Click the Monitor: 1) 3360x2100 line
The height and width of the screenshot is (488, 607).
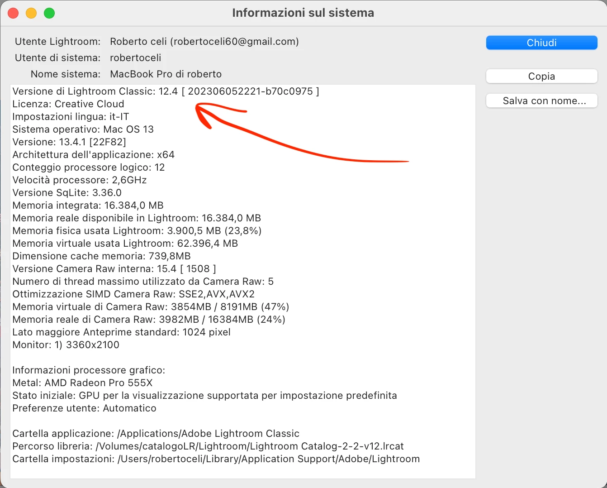(66, 345)
